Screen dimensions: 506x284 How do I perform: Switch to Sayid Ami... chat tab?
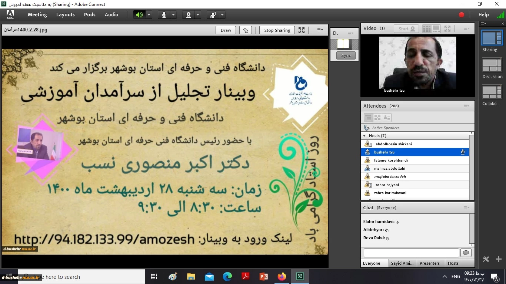(402, 263)
